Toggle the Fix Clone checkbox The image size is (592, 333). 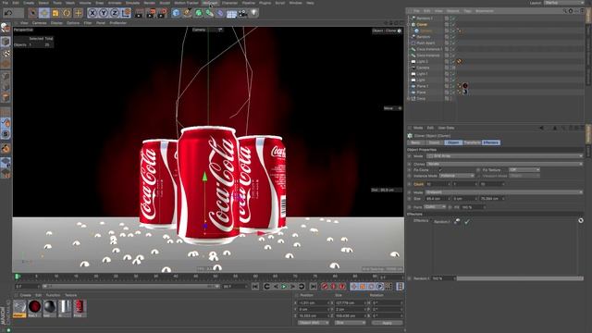[x=440, y=170]
